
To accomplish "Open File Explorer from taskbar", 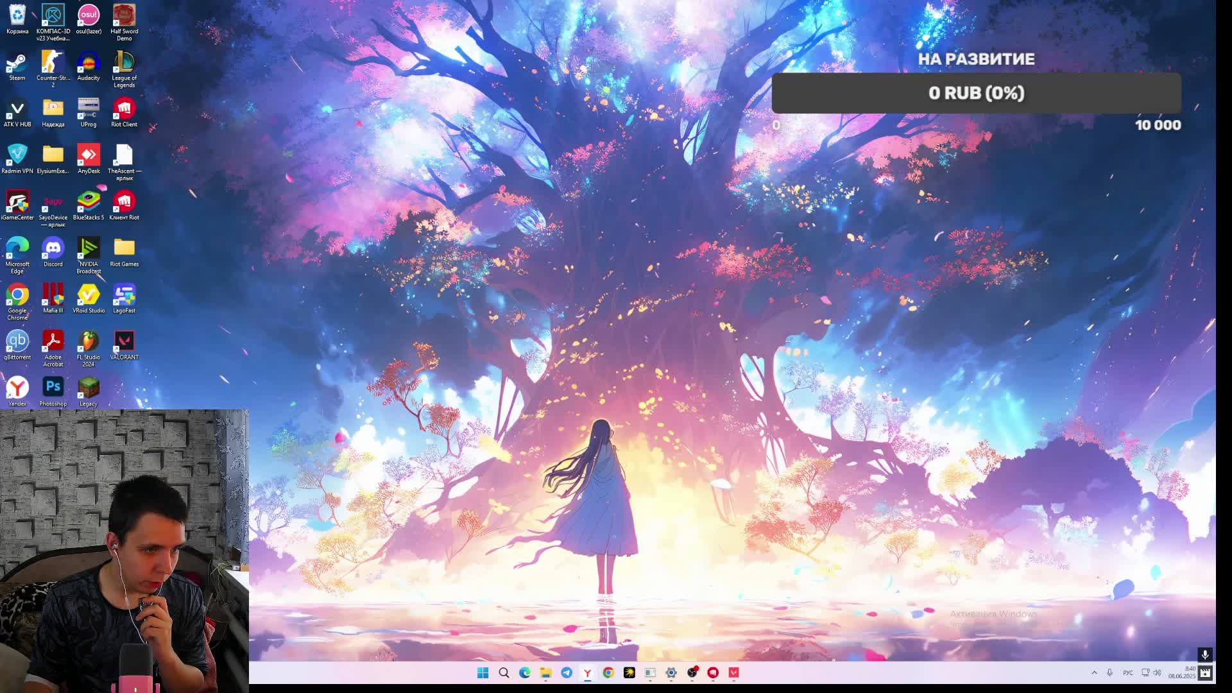I will 545,672.
